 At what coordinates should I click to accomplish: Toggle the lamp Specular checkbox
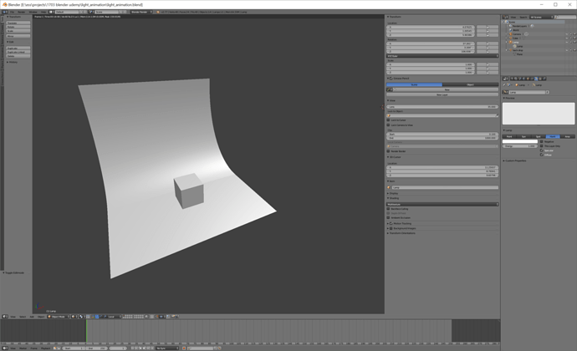pyautogui.click(x=541, y=150)
